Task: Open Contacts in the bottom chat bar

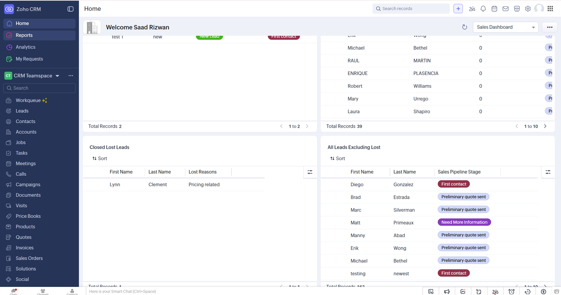Action: coord(72,291)
